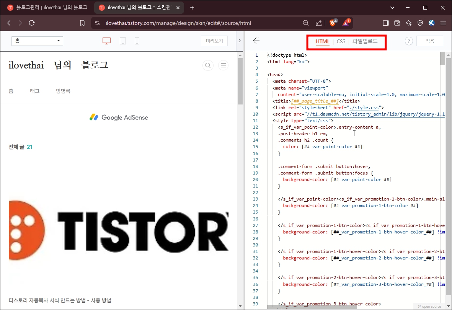Open the VPN shield icon in the toolbar
Viewport: 452px width, 310px height.
coord(420,23)
